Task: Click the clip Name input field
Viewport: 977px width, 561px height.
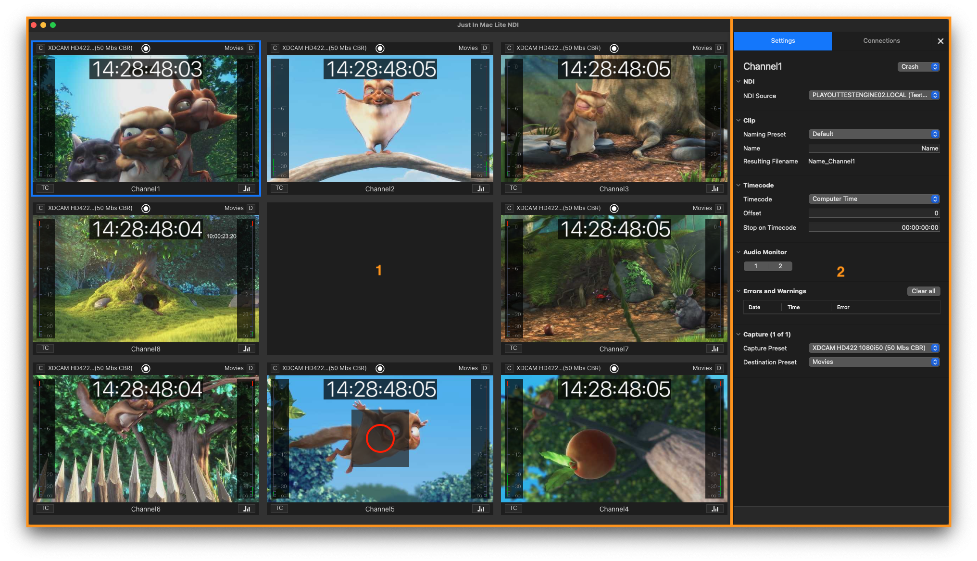Action: point(874,148)
